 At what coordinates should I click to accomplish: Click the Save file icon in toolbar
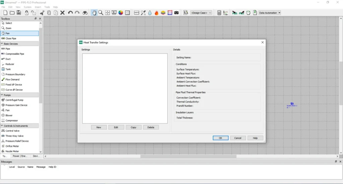coord(19,13)
